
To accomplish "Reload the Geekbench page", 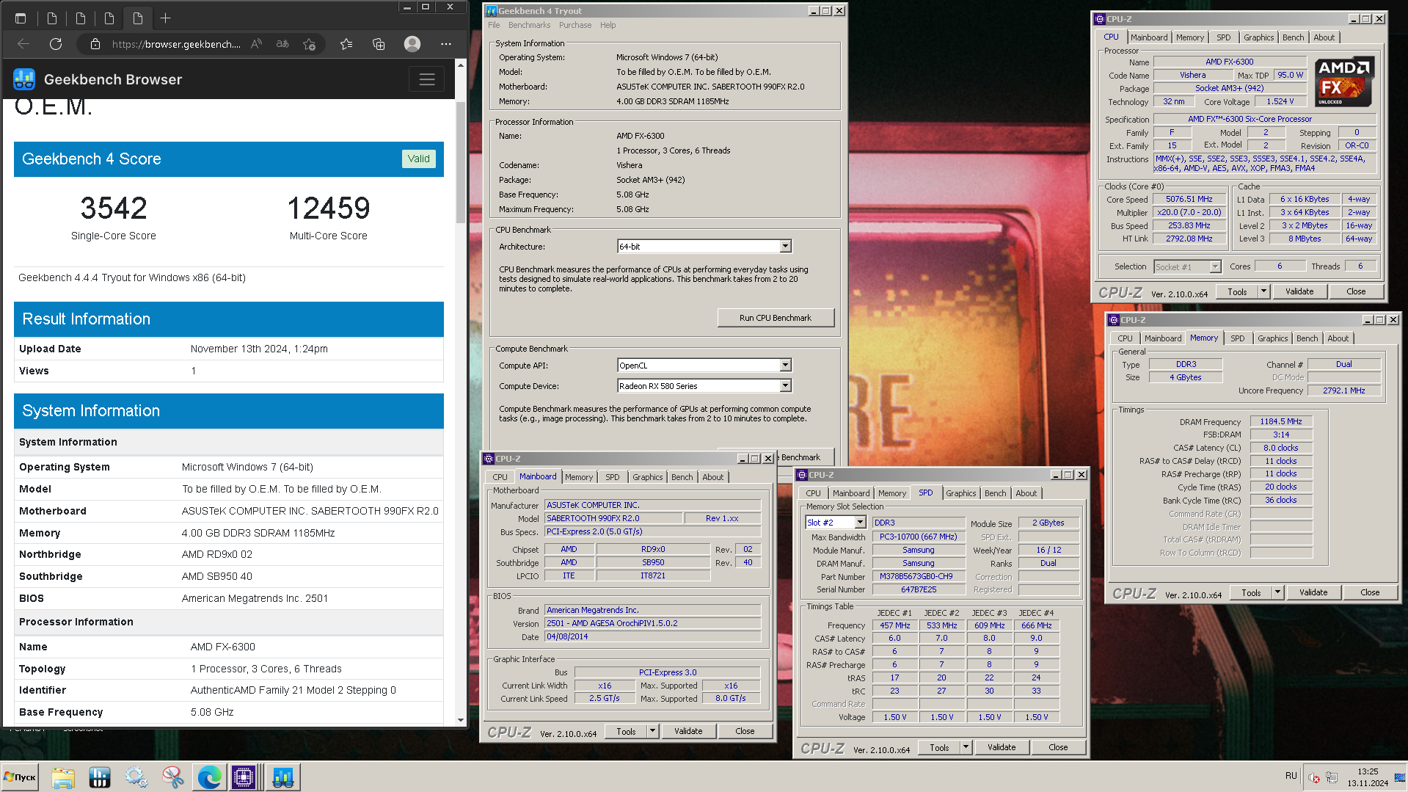I will pyautogui.click(x=56, y=44).
